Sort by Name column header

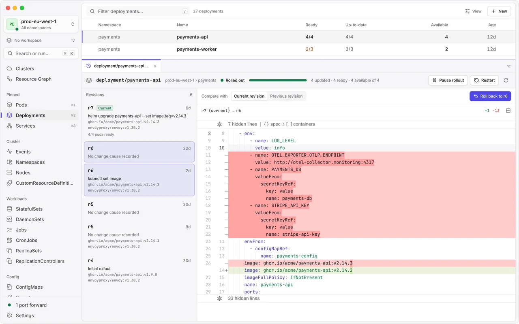(182, 25)
